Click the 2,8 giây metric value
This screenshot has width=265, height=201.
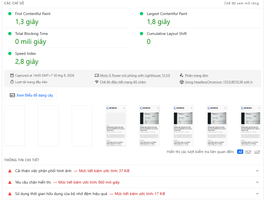[x=27, y=62]
